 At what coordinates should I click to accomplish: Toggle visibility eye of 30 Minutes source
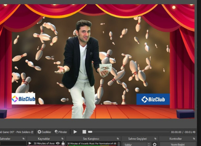[58, 143]
